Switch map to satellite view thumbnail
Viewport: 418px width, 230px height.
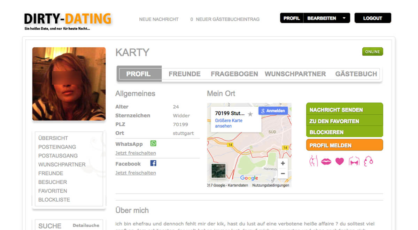[x=218, y=171]
